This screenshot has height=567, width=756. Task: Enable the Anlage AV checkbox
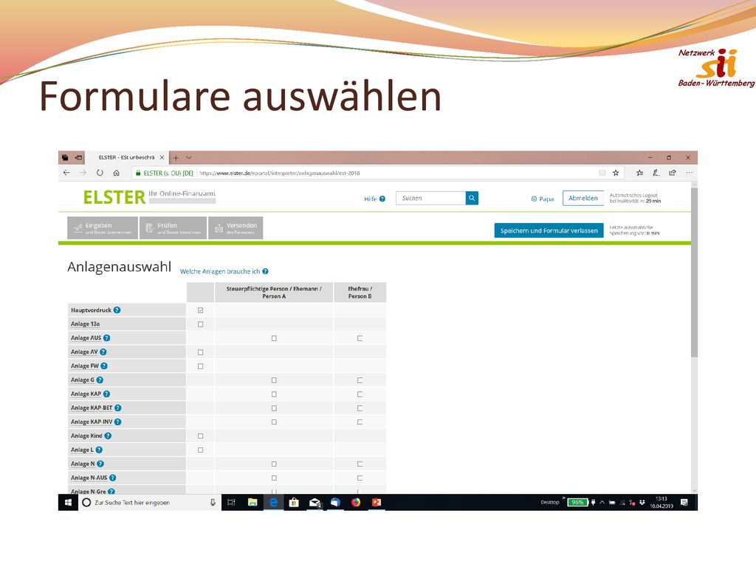coord(201,352)
